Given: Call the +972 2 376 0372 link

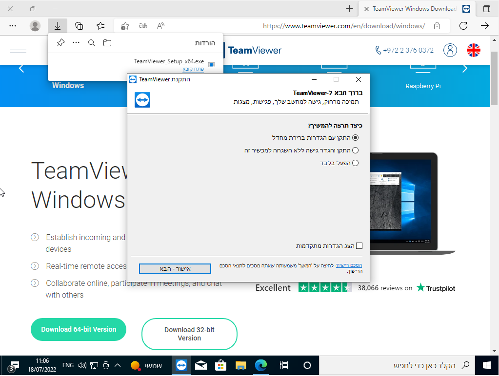Looking at the screenshot, I should [x=404, y=50].
